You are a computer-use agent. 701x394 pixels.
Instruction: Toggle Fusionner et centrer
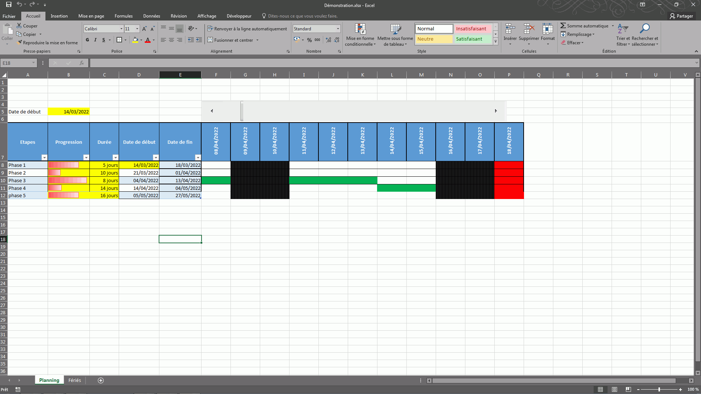tap(230, 40)
